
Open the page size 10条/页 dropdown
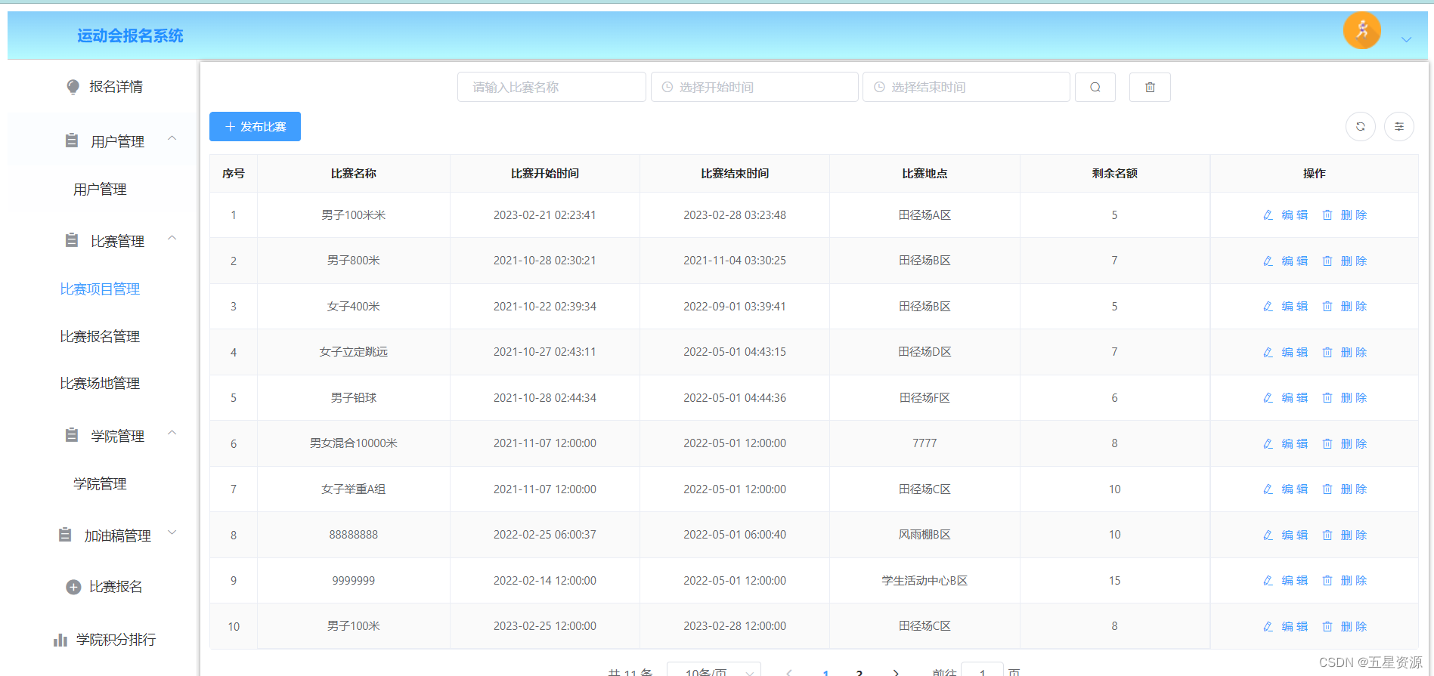[x=714, y=670]
